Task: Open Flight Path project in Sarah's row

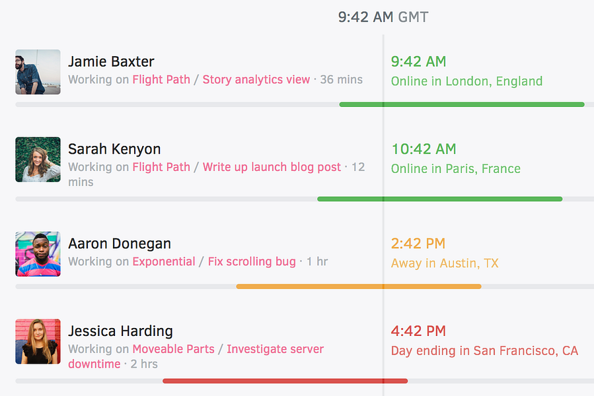Action: (x=161, y=168)
